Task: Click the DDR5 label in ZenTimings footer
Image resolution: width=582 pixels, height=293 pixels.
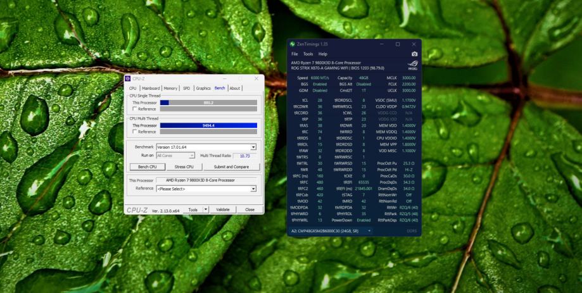Action: 411,231
